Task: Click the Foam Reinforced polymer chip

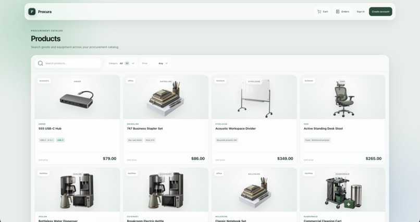Action: pos(317,140)
